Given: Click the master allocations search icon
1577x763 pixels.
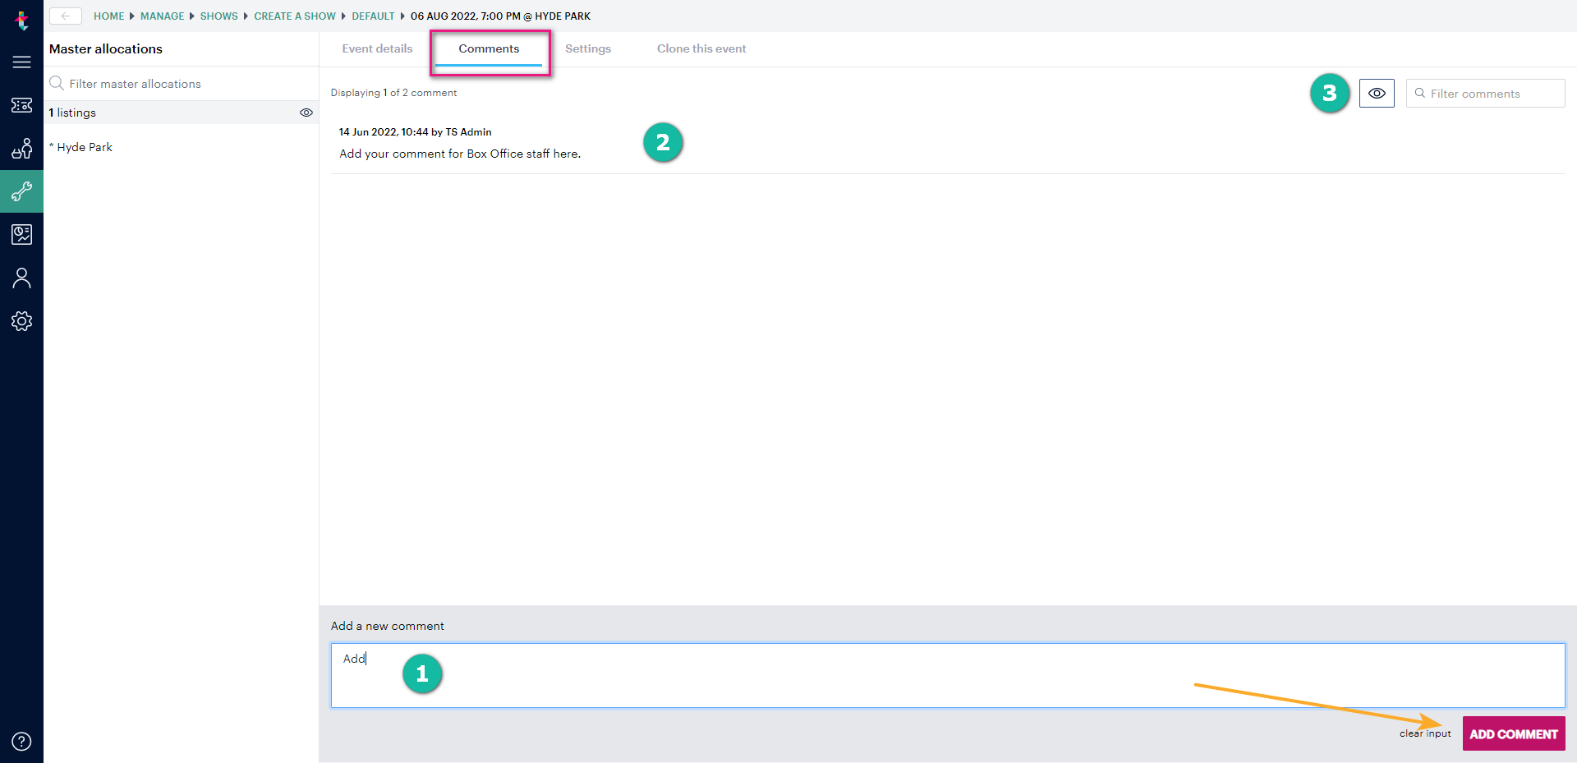Looking at the screenshot, I should click(57, 83).
